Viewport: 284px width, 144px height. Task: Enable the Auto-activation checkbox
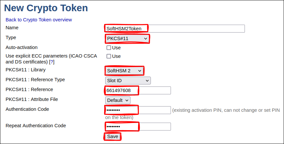pyautogui.click(x=109, y=48)
